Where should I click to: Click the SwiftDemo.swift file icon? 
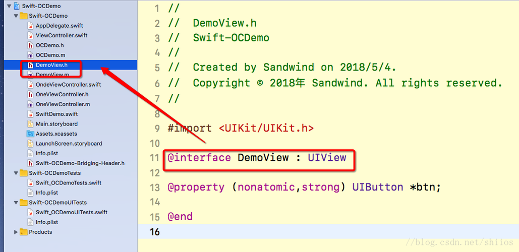[31, 114]
